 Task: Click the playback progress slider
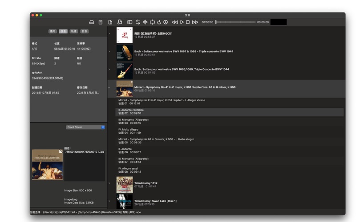[235, 22]
